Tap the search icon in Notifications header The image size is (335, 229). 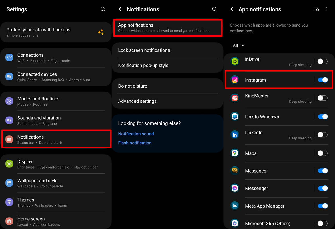click(214, 9)
